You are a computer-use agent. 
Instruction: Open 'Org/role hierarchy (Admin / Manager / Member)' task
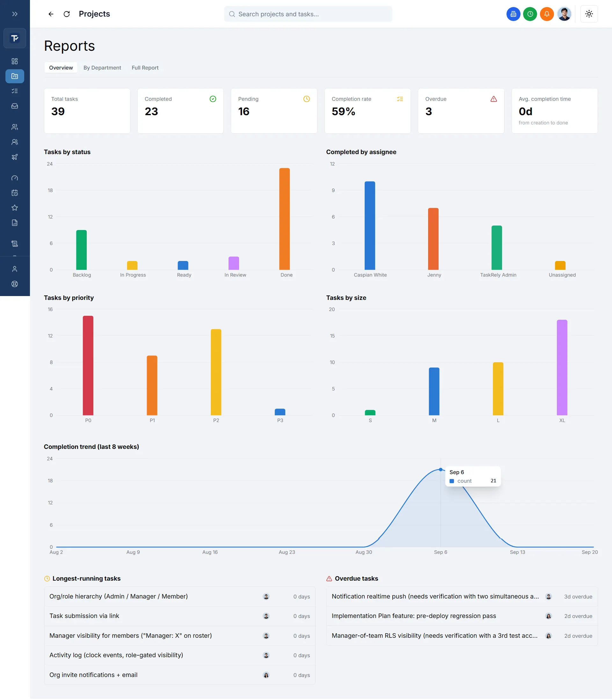pos(180,597)
